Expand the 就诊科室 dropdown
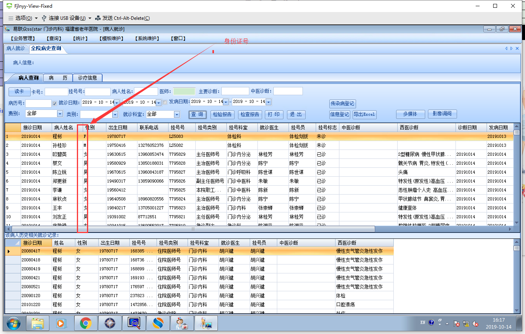 [177, 114]
